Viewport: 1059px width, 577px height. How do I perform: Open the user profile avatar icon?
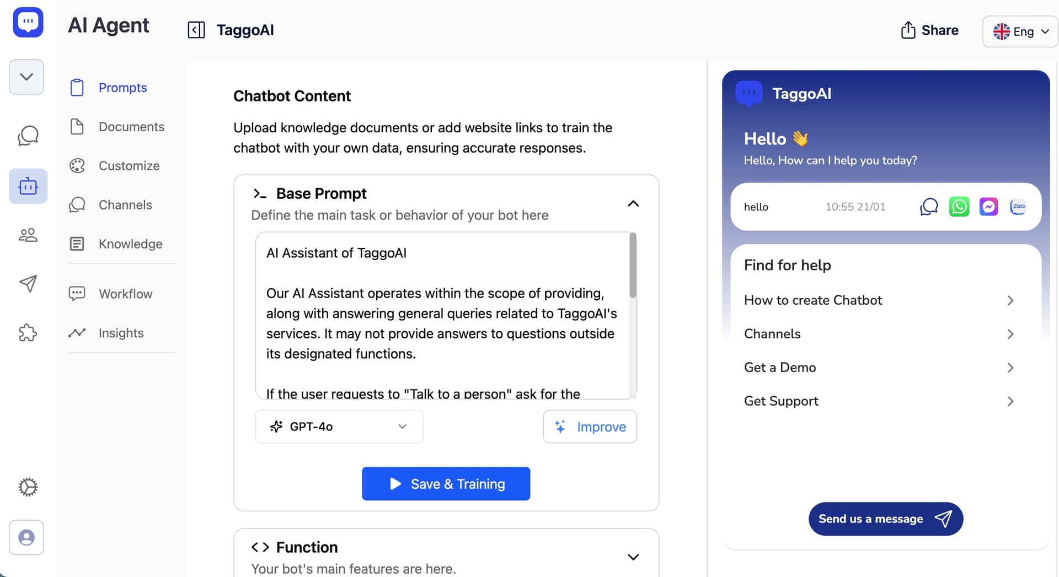click(26, 538)
